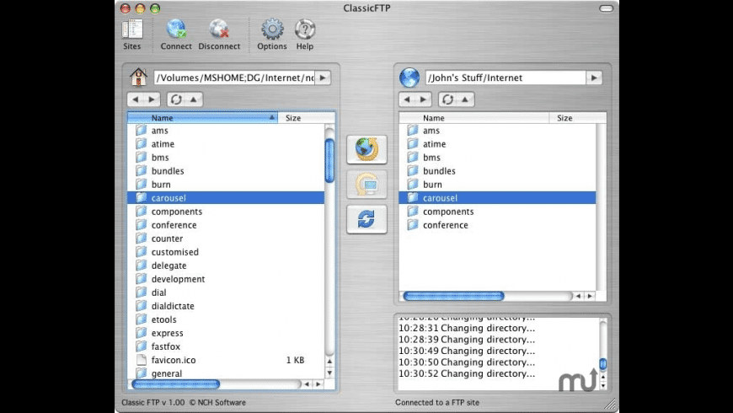Click the upload to server button
733x413 pixels.
pyautogui.click(x=367, y=150)
